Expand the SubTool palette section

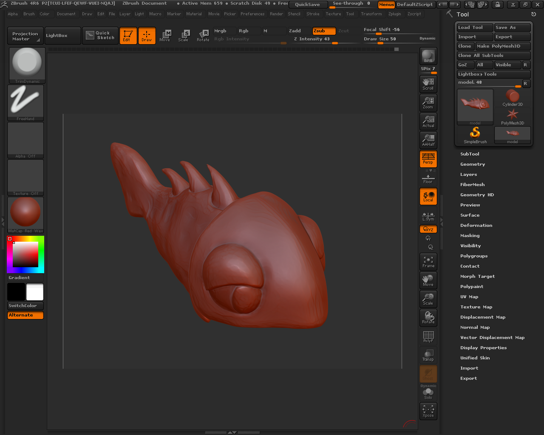click(x=470, y=154)
